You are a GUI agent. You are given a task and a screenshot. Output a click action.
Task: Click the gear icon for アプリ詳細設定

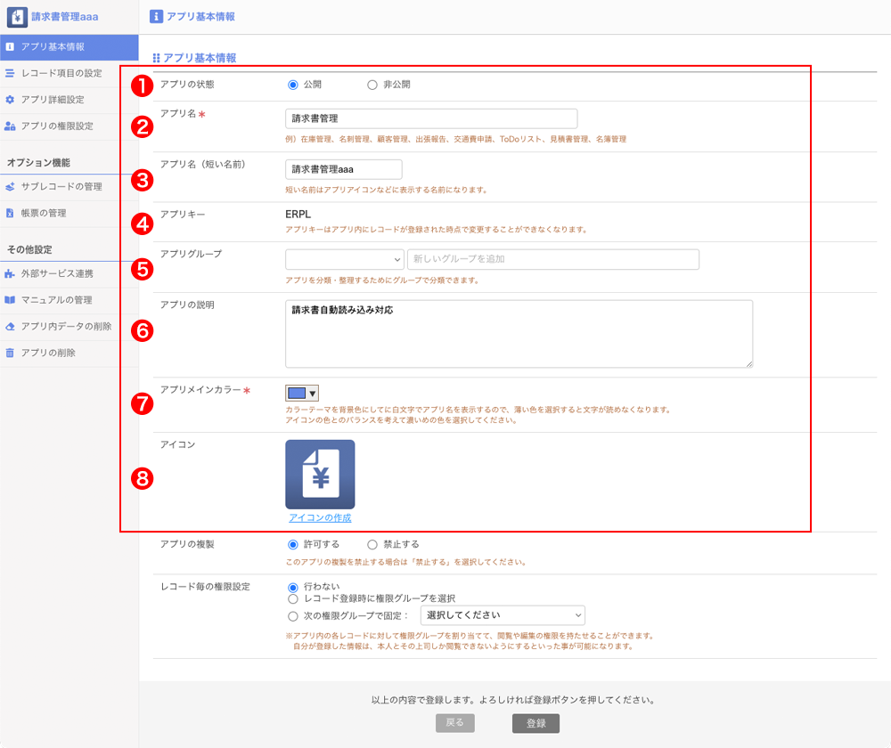coord(10,100)
